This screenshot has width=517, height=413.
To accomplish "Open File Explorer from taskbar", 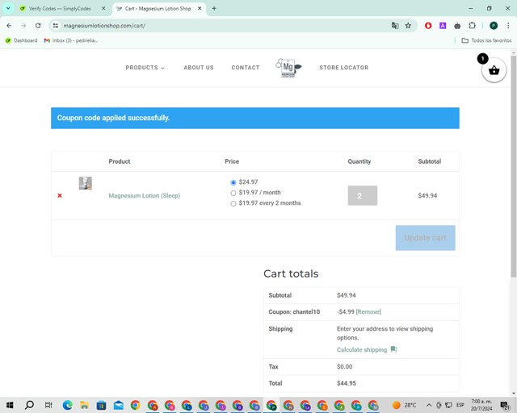I will [84, 405].
